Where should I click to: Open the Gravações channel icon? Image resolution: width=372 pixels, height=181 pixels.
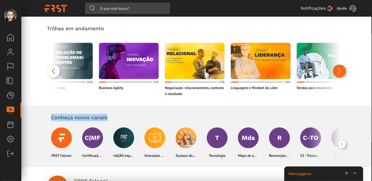(x=155, y=138)
